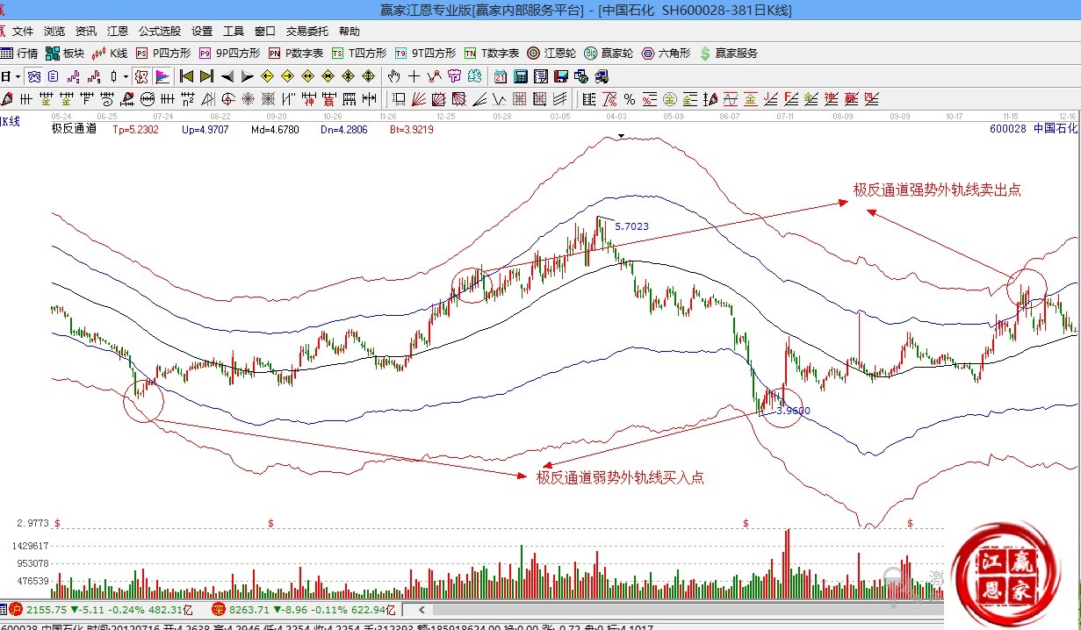Viewport: 1081px width, 630px height.
Task: Jump to first bar with skip-start arrow
Action: 186,76
